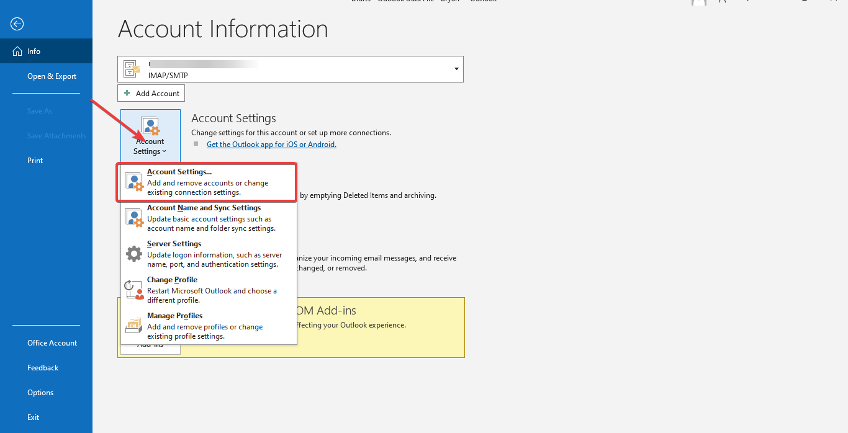Click the Manage Profiles icon
848x433 pixels.
tap(133, 325)
